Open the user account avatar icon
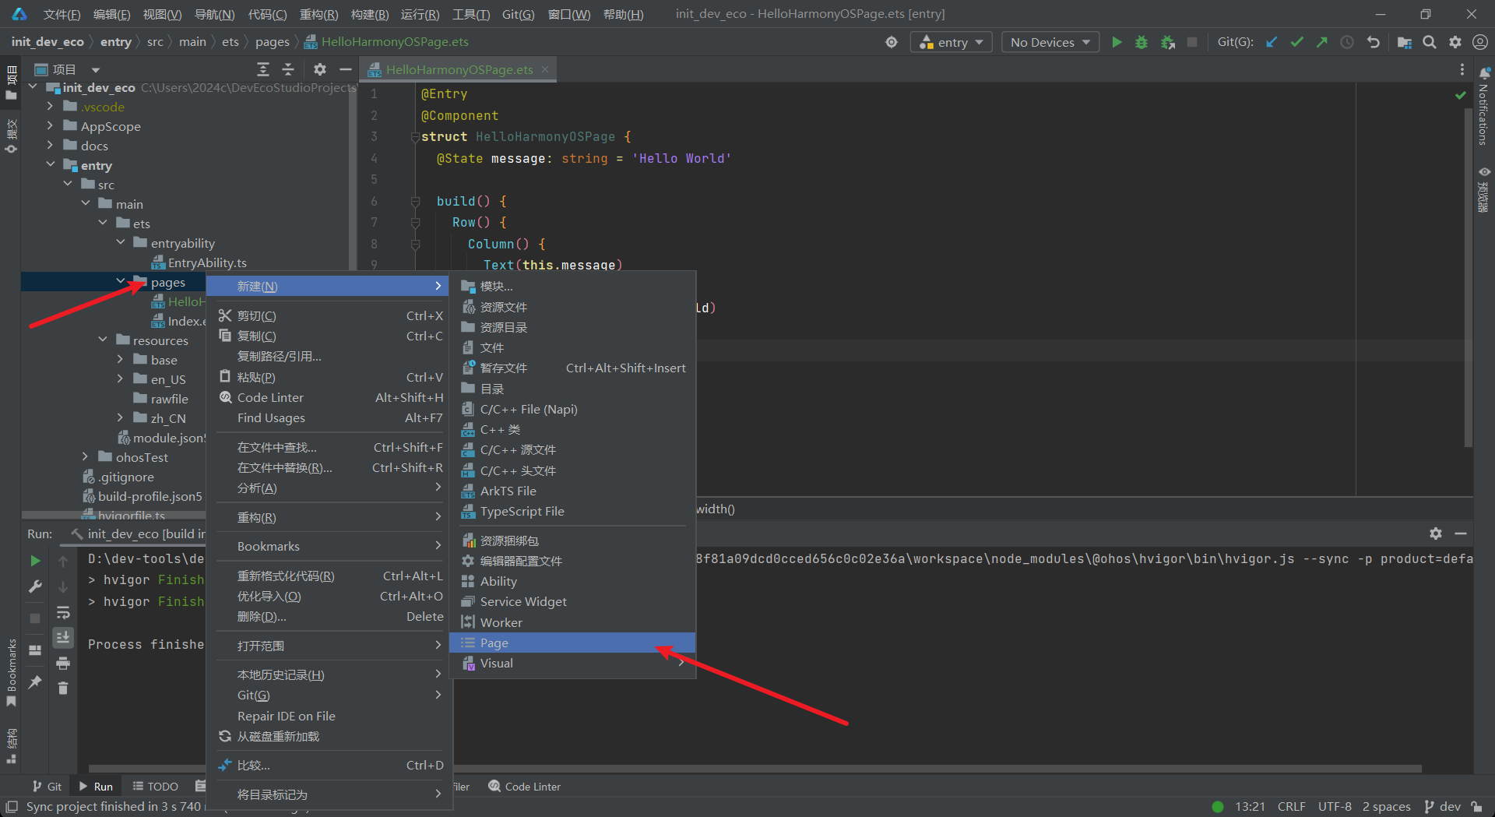This screenshot has height=817, width=1495. [1479, 42]
